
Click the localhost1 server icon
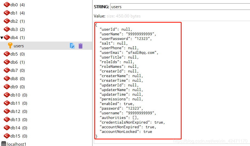tap(4, 144)
